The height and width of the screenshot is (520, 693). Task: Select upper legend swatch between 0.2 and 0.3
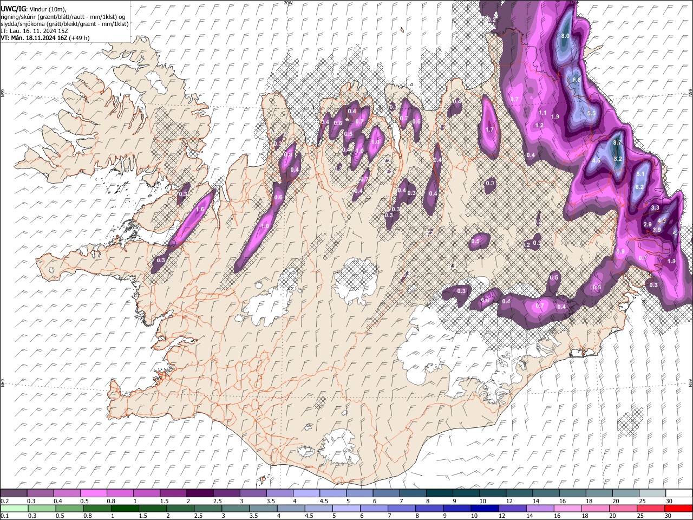click(x=14, y=493)
